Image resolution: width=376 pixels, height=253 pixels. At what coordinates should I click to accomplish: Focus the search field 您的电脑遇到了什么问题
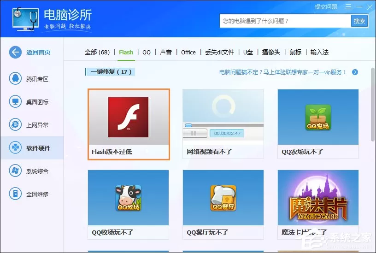point(285,21)
